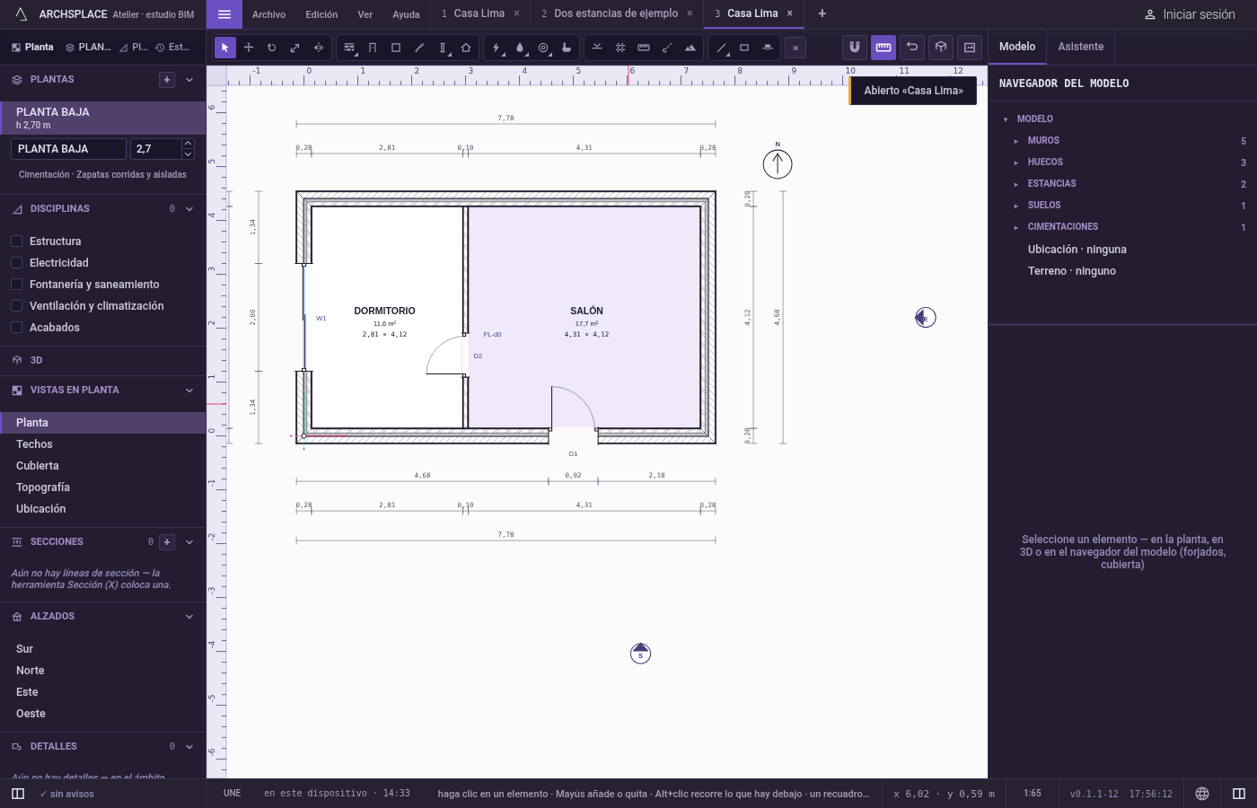
Task: Switch to the Asistente tab
Action: (1081, 47)
